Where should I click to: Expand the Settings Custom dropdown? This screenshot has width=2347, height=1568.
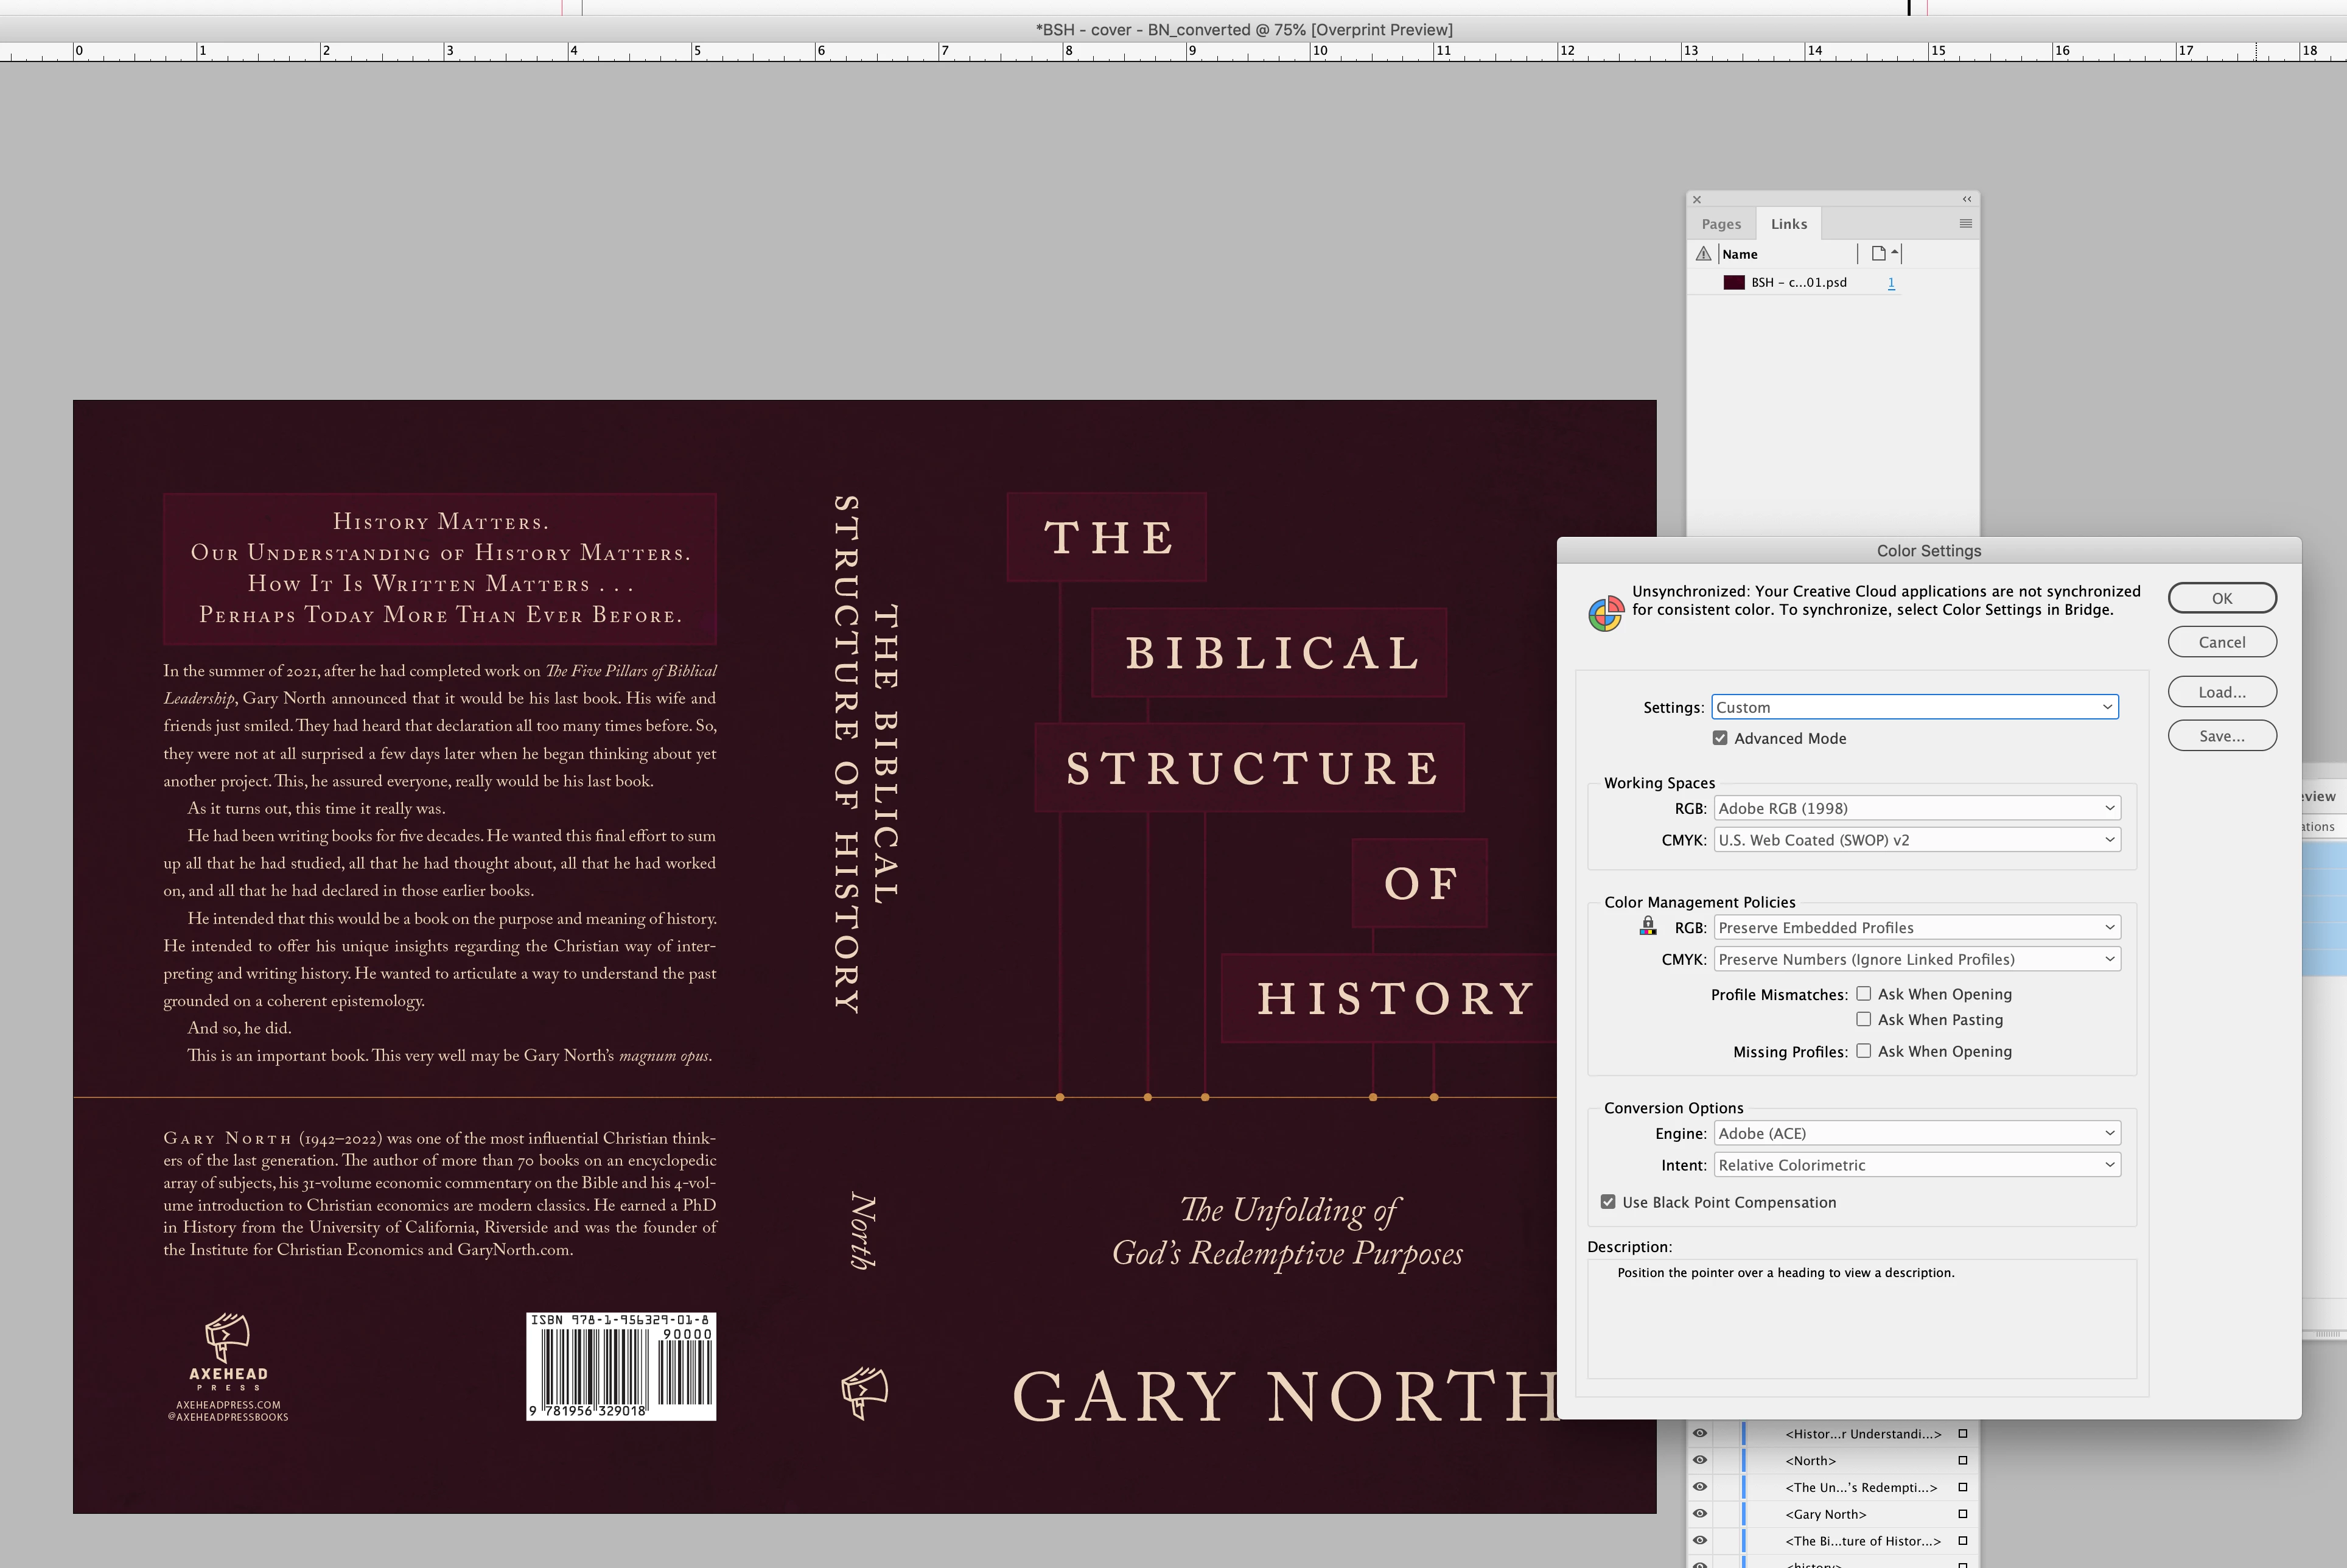tap(1914, 707)
